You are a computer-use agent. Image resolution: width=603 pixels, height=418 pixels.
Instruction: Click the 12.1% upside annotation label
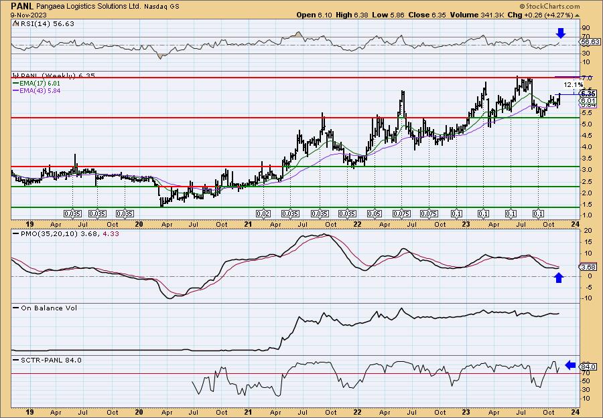[574, 84]
